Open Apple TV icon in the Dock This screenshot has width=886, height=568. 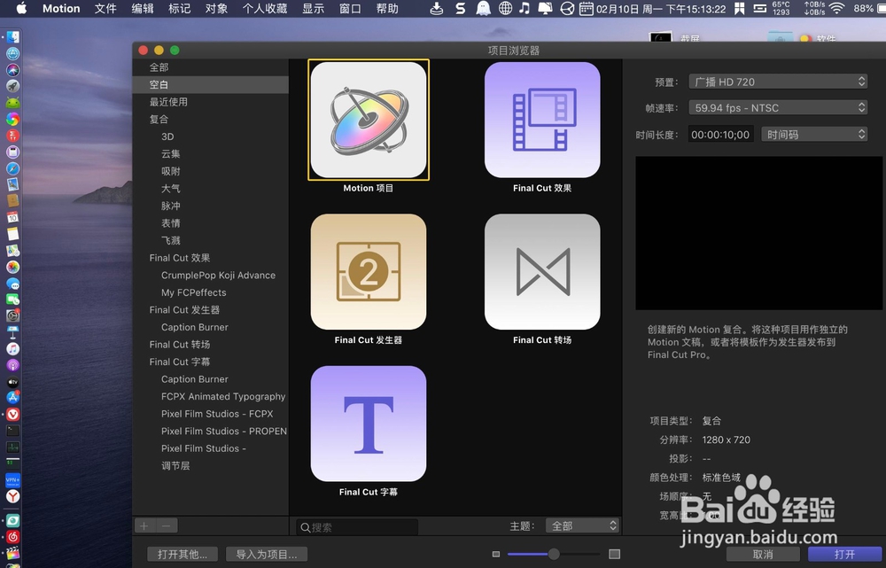12,382
